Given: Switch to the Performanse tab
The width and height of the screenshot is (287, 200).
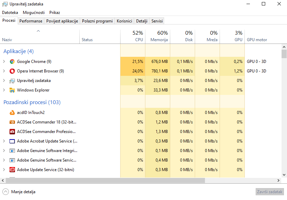Looking at the screenshot, I should point(31,21).
